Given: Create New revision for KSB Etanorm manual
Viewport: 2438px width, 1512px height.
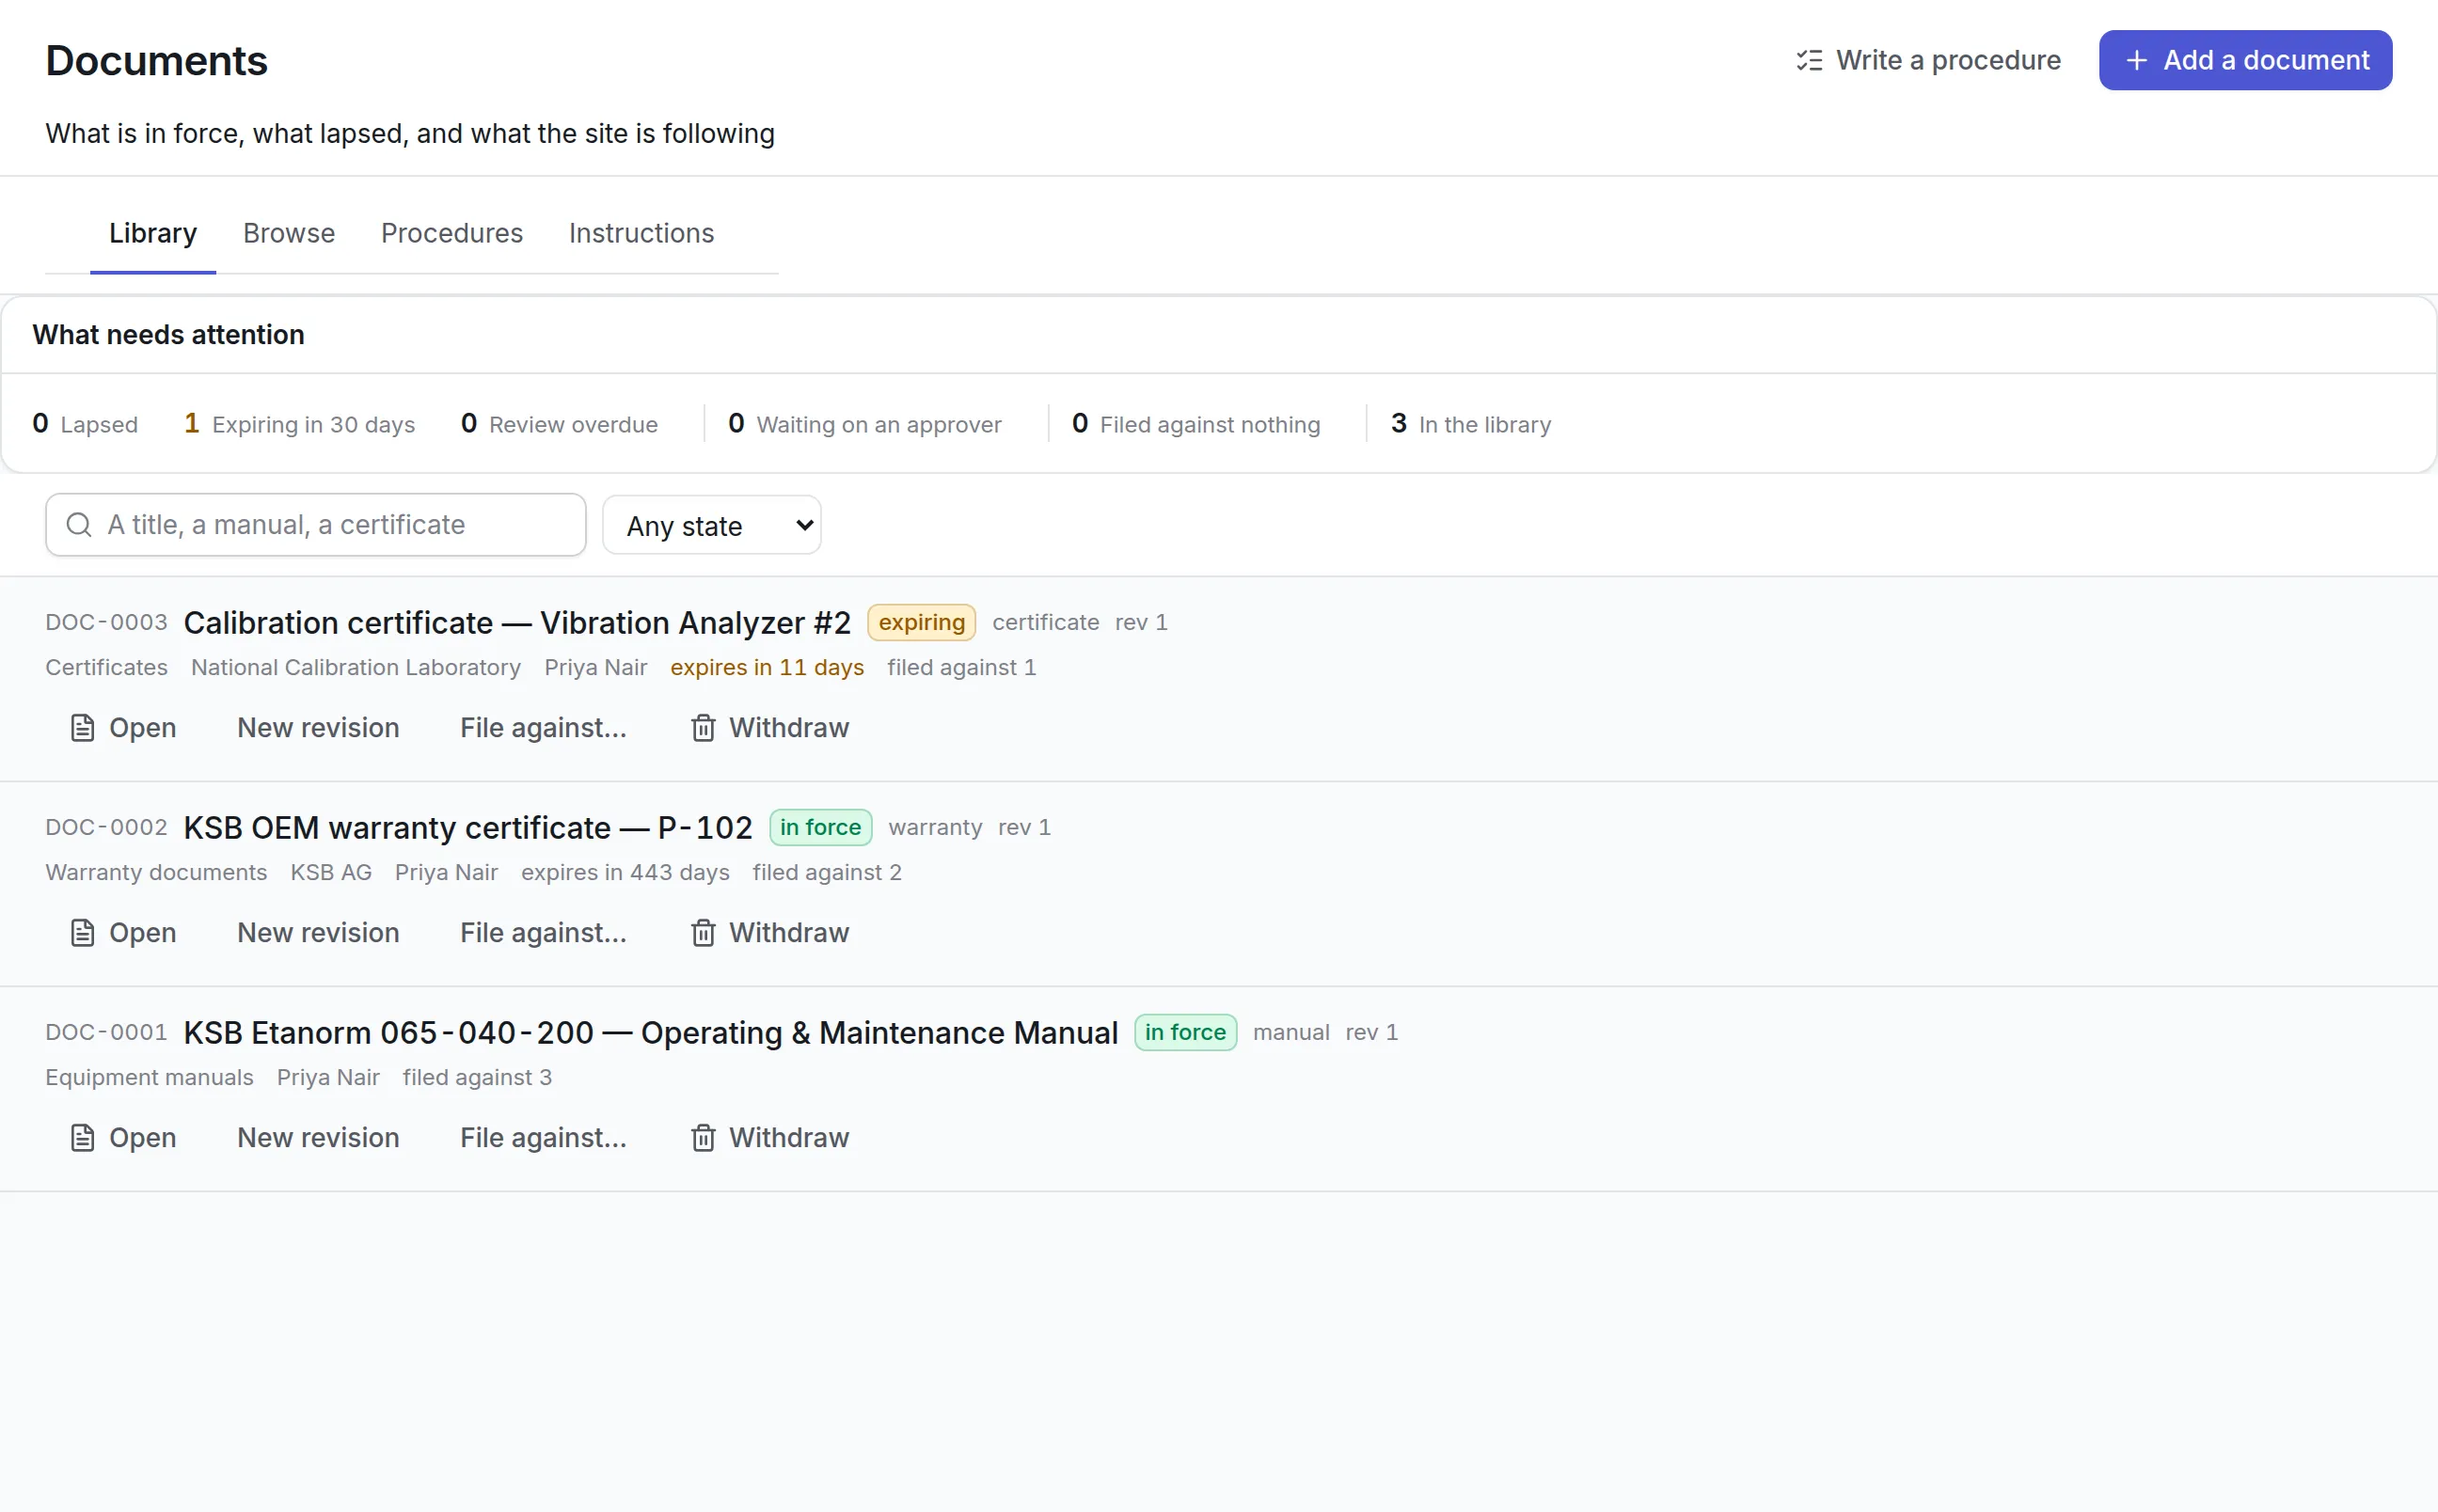Looking at the screenshot, I should click(x=318, y=1137).
